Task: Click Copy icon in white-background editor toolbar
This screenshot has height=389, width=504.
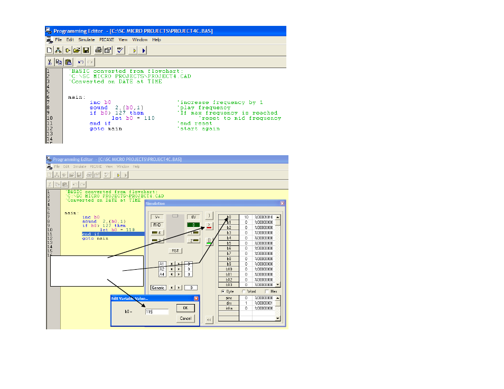Action: 59,62
